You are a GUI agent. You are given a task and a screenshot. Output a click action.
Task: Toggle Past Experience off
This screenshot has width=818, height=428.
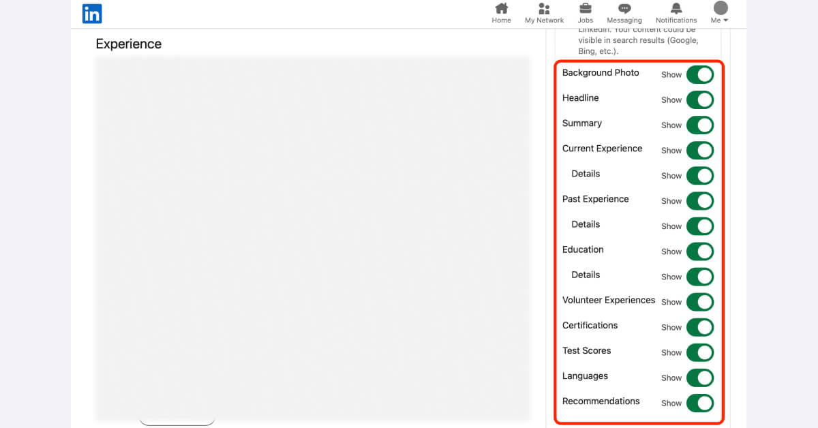tap(700, 200)
